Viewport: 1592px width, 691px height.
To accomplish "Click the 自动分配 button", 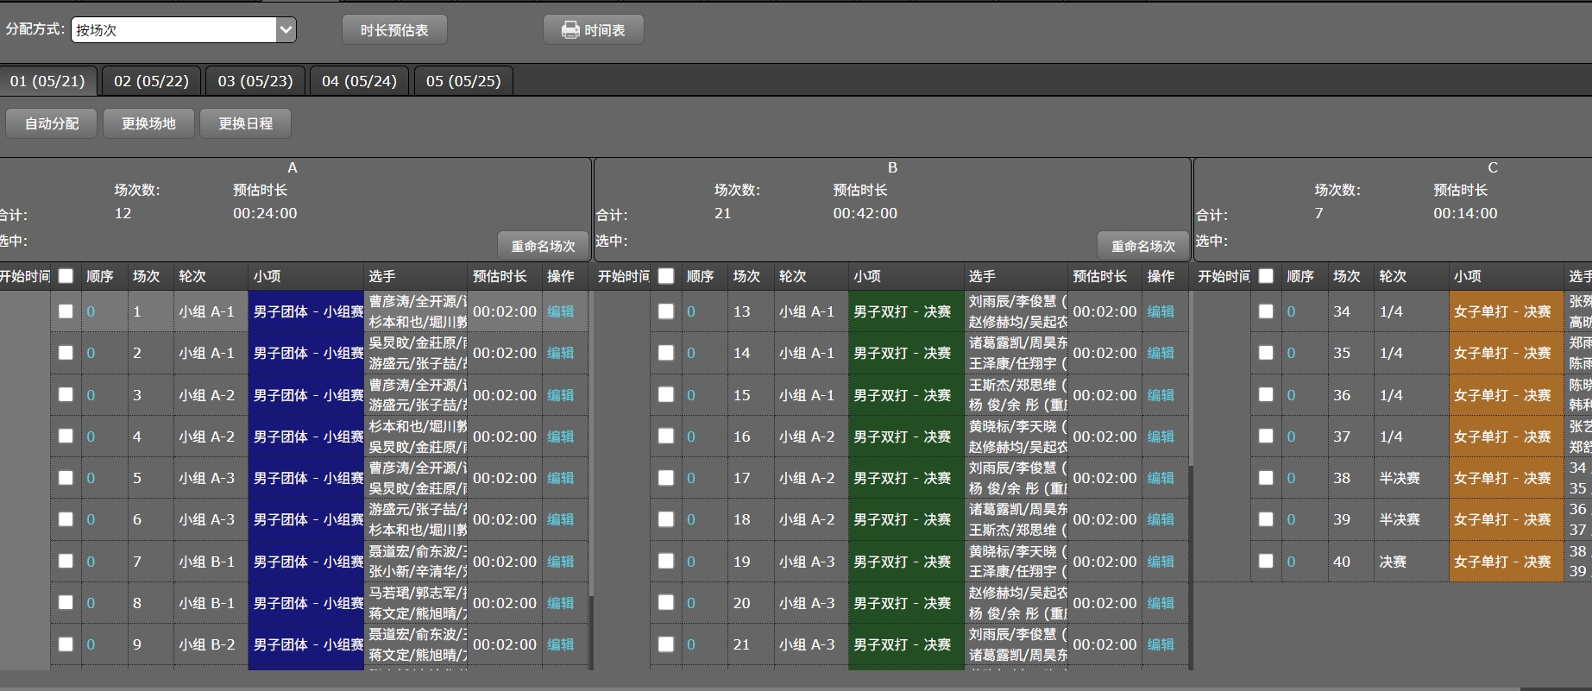I will 52,123.
